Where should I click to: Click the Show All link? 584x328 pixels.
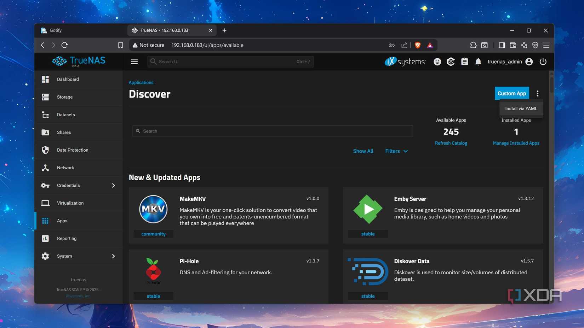[x=363, y=151]
